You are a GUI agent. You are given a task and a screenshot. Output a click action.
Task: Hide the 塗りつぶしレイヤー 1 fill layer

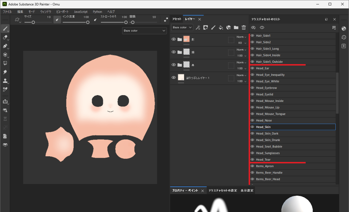click(x=174, y=78)
